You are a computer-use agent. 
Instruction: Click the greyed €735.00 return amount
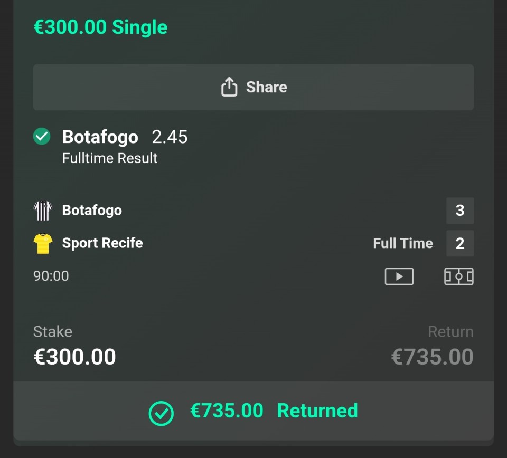pos(432,357)
